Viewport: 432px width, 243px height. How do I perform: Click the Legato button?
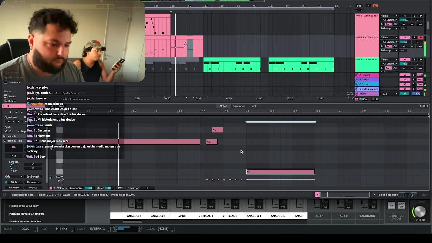pyautogui.click(x=33, y=188)
